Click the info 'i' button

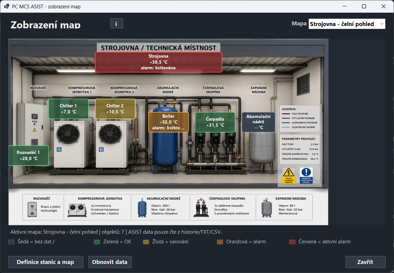tap(117, 23)
